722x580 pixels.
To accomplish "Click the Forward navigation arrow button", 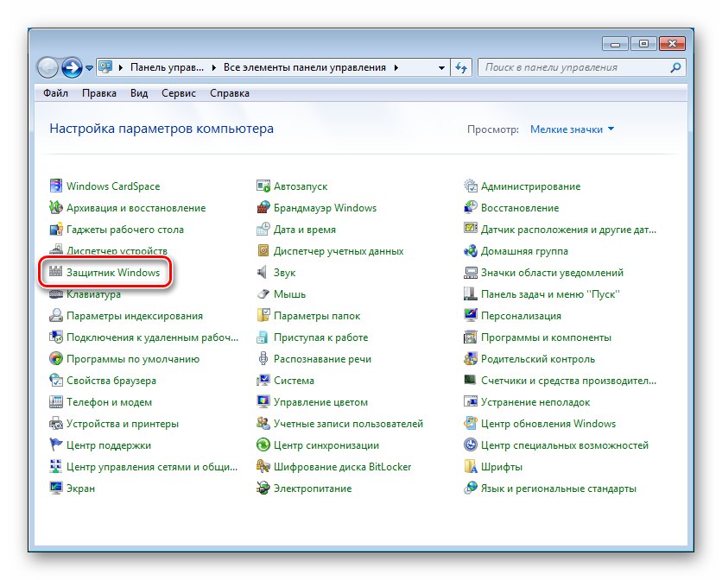I will [x=72, y=67].
